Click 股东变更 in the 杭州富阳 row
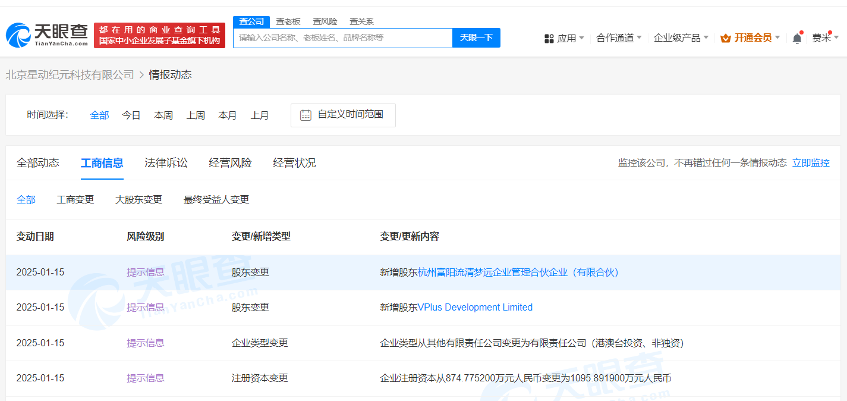Image resolution: width=847 pixels, height=401 pixels. (250, 272)
